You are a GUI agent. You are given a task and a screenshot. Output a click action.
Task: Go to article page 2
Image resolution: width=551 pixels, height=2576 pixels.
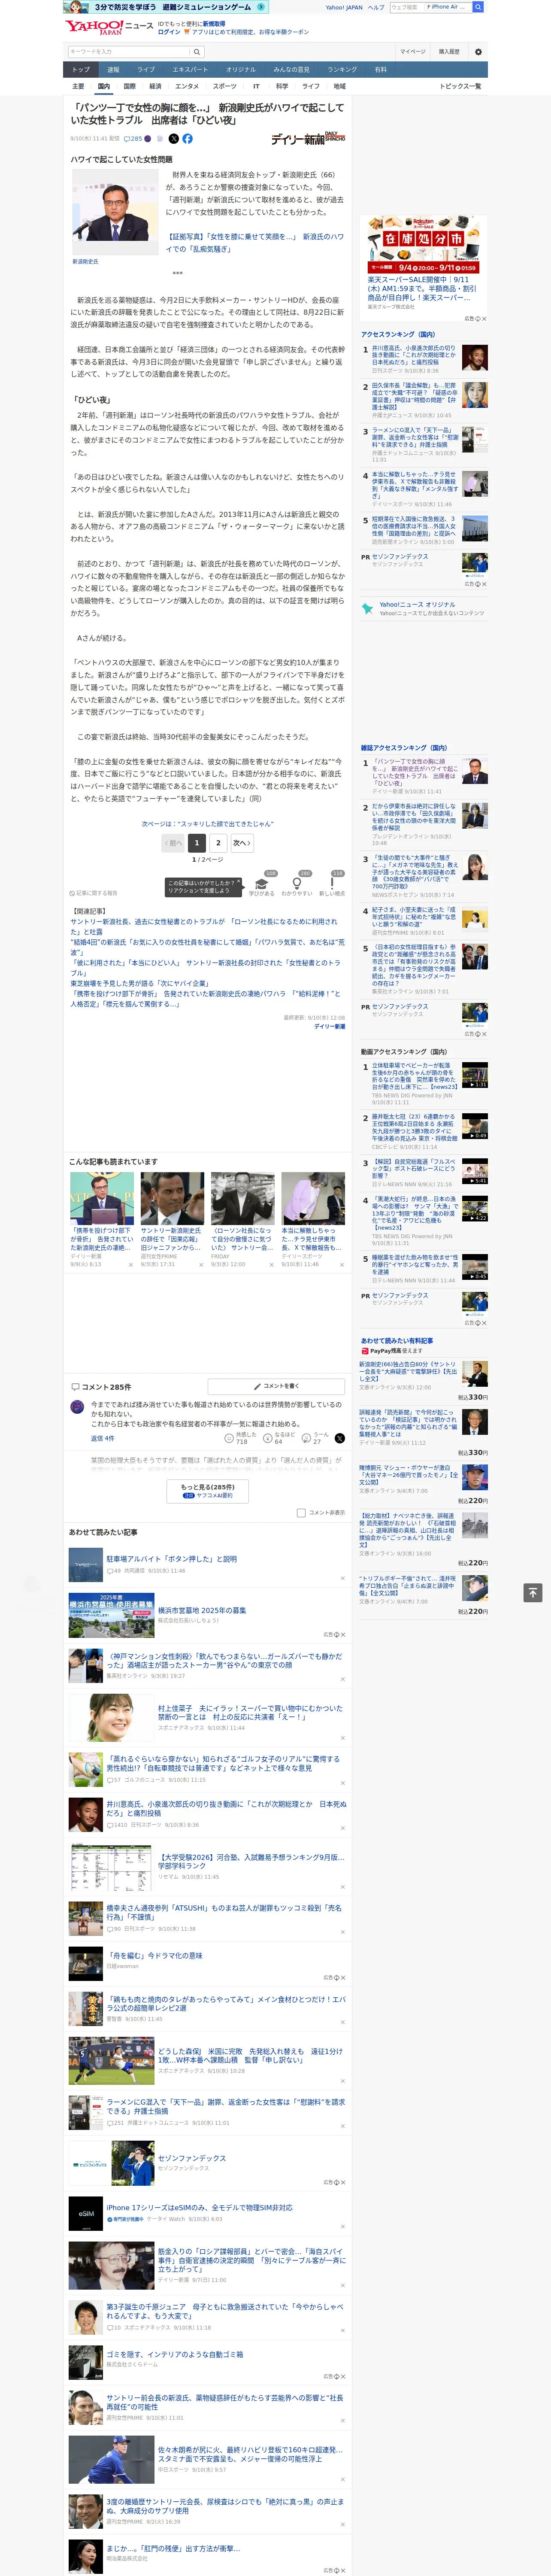pyautogui.click(x=218, y=843)
